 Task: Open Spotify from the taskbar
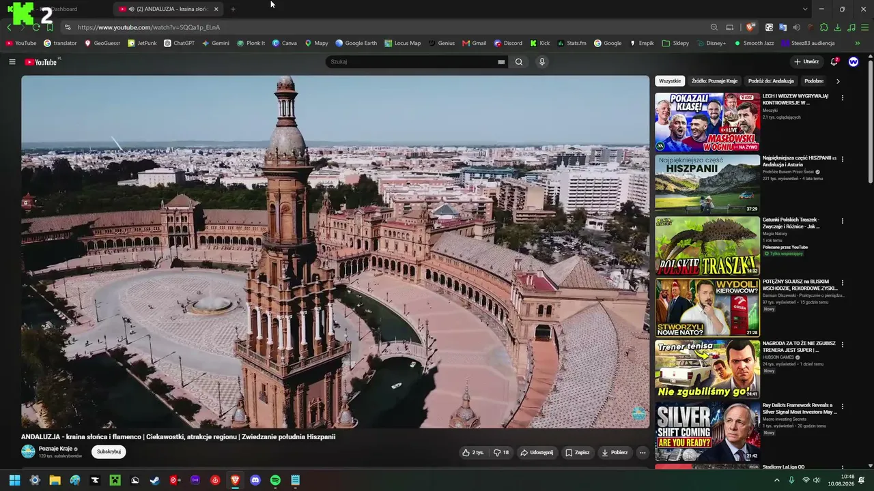pyautogui.click(x=275, y=480)
